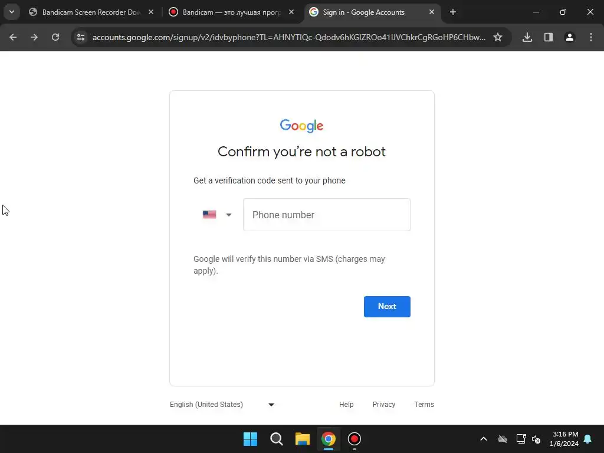Bookmark this page with the star icon

[x=498, y=37]
